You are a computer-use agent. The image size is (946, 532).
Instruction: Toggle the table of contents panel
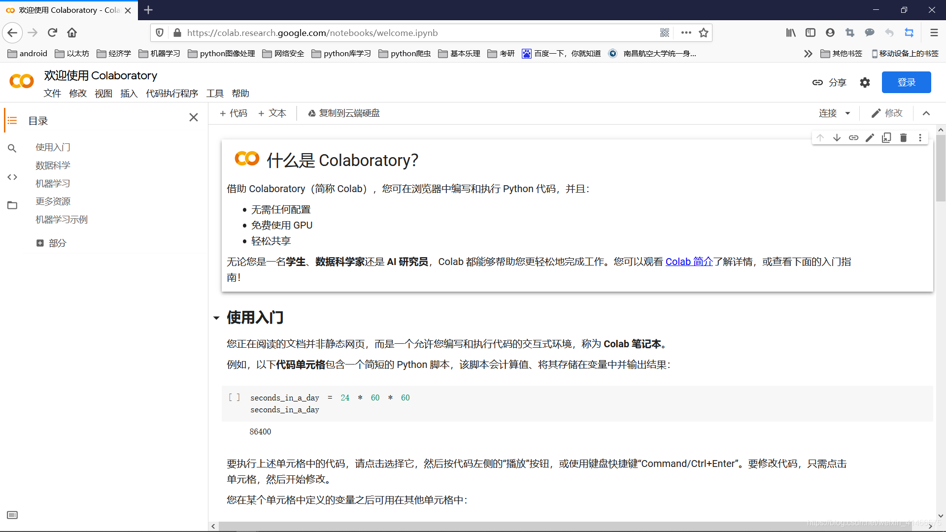(12, 120)
